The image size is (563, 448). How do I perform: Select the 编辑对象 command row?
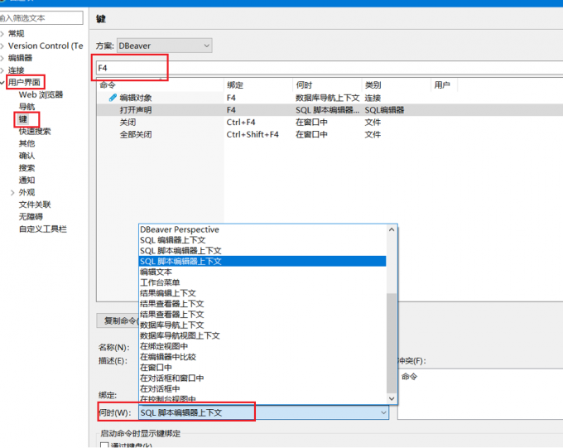point(330,98)
